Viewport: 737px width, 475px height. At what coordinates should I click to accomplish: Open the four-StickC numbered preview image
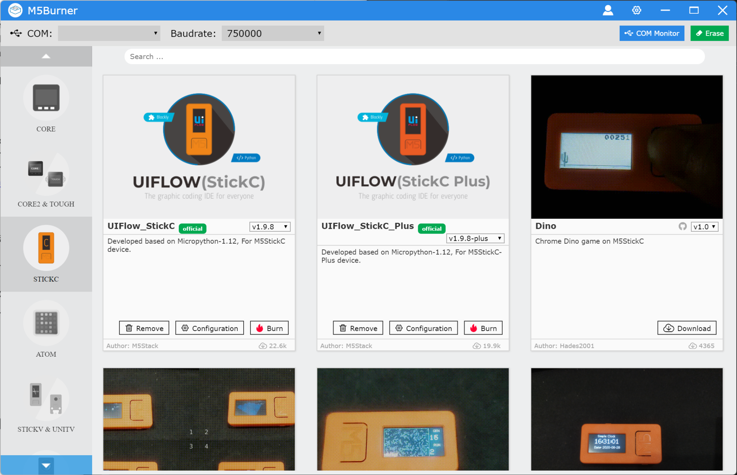point(199,419)
